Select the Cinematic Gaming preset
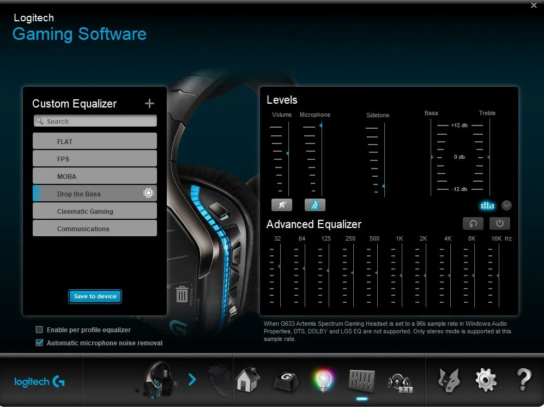The width and height of the screenshot is (544, 407). coord(95,211)
